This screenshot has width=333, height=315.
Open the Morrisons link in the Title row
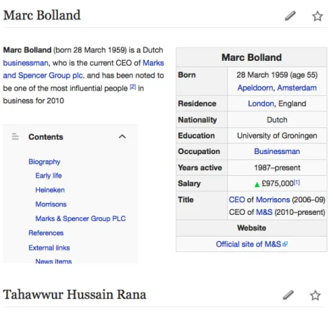point(273,199)
